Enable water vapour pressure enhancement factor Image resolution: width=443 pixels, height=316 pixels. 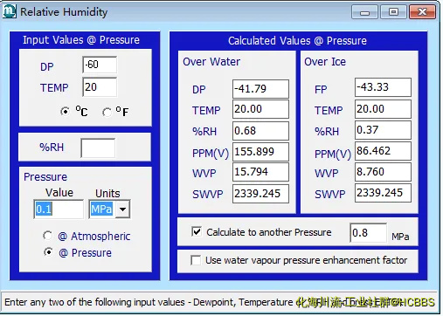click(x=196, y=260)
